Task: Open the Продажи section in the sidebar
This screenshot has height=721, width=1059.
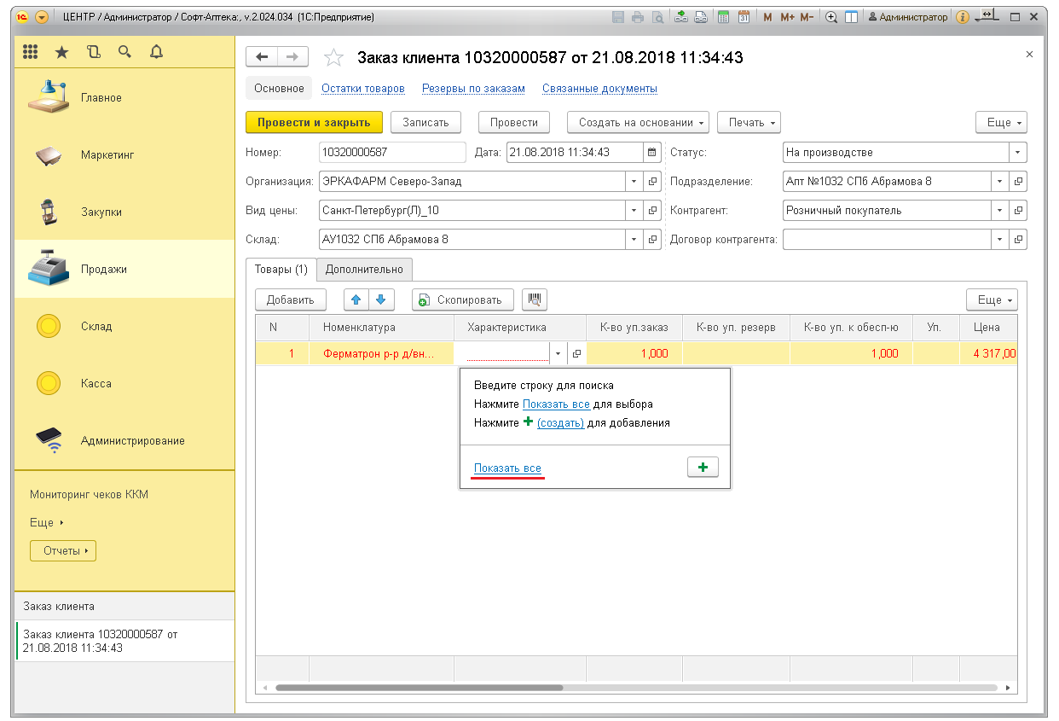Action: (103, 269)
